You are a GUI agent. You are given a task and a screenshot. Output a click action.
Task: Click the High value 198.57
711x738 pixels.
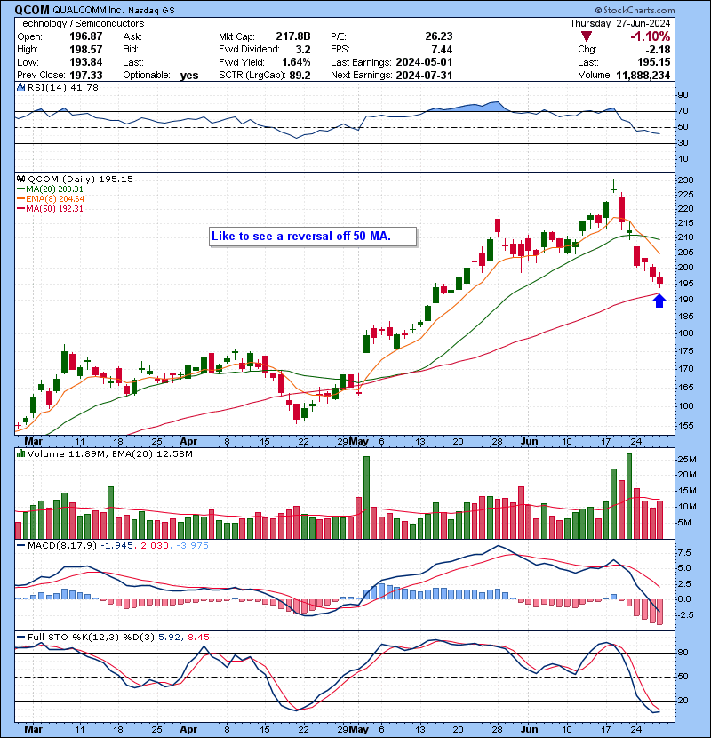[x=85, y=49]
